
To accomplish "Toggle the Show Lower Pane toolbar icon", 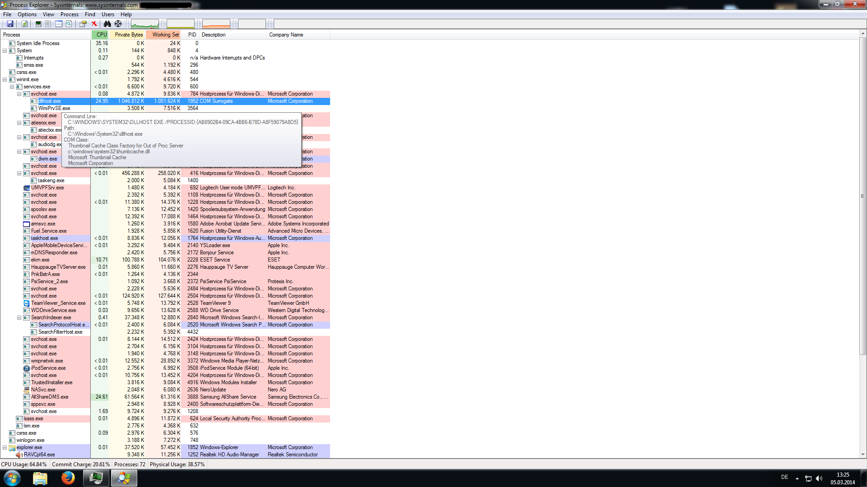I will click(x=59, y=24).
